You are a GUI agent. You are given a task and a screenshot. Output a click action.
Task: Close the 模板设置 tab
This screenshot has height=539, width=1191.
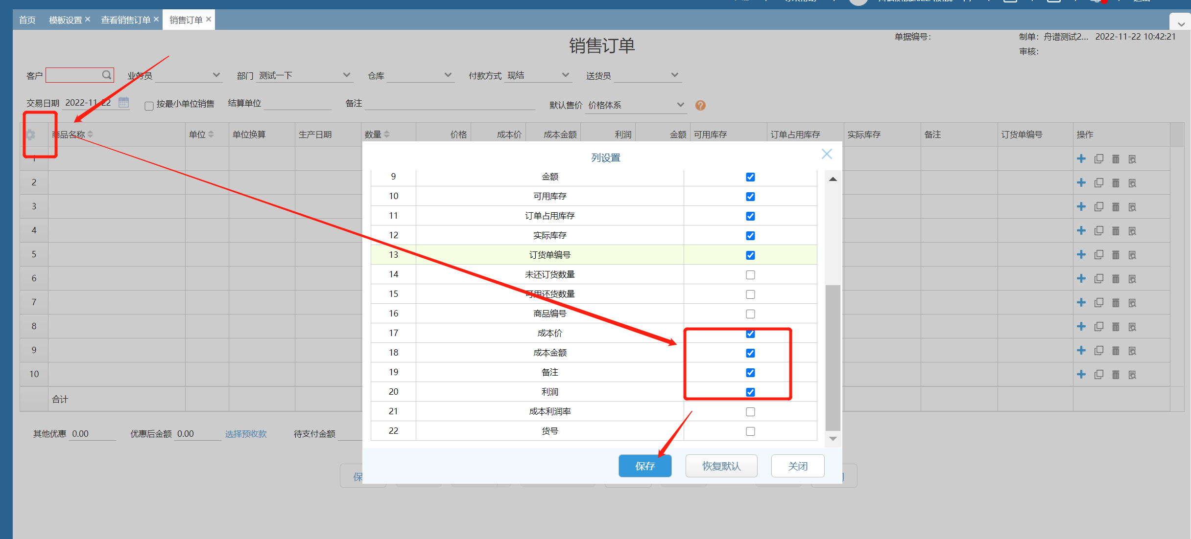point(88,19)
